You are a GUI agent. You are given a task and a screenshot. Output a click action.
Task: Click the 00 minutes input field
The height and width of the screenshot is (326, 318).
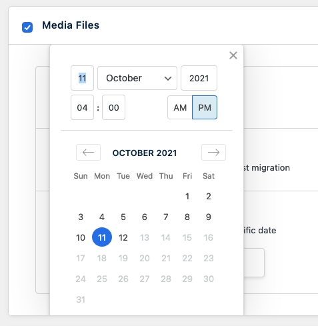tap(113, 107)
